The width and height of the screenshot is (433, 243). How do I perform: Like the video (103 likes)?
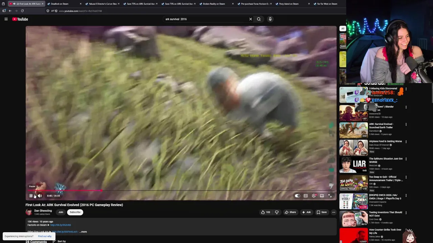[266, 212]
